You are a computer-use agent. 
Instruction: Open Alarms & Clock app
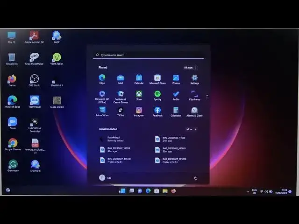click(194, 111)
